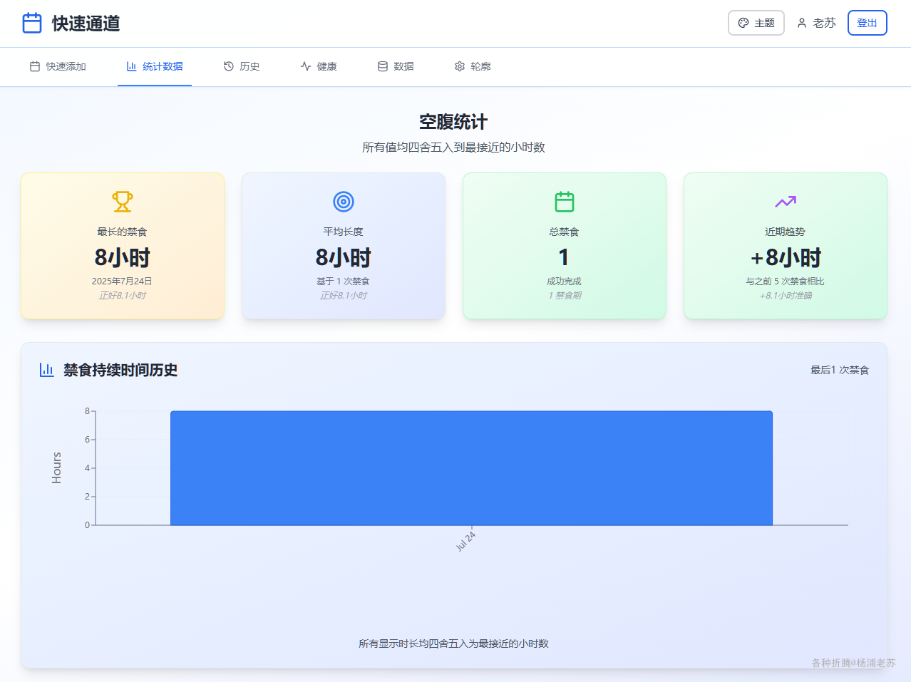Image resolution: width=911 pixels, height=682 pixels.
Task: Open the 主题 theme button
Action: [x=756, y=23]
